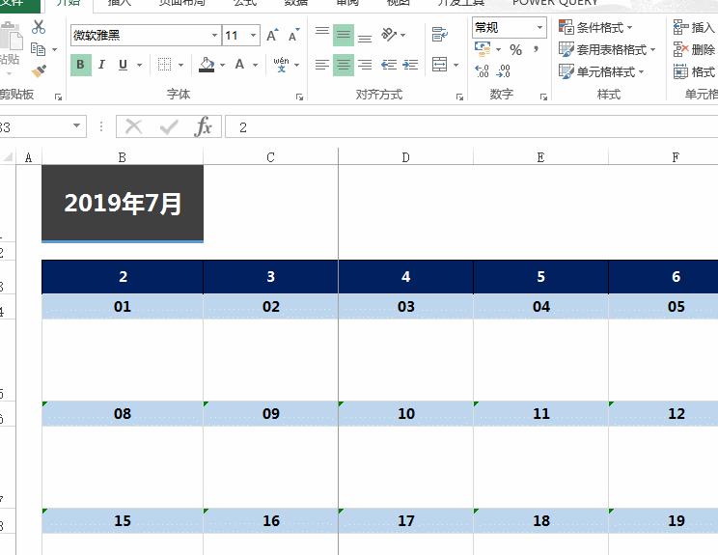This screenshot has width=718, height=555.
Task: Click 删除 delete cells button
Action: (694, 49)
